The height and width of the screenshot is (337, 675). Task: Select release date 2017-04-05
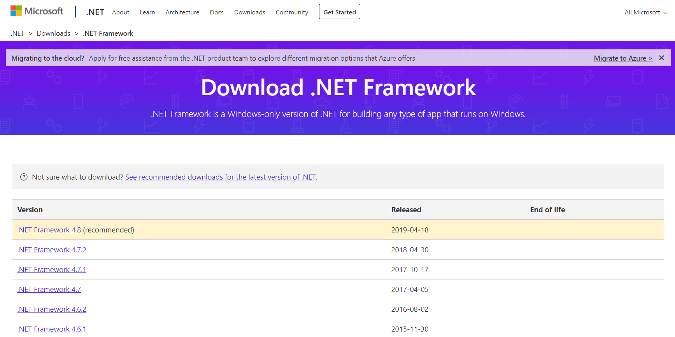410,289
